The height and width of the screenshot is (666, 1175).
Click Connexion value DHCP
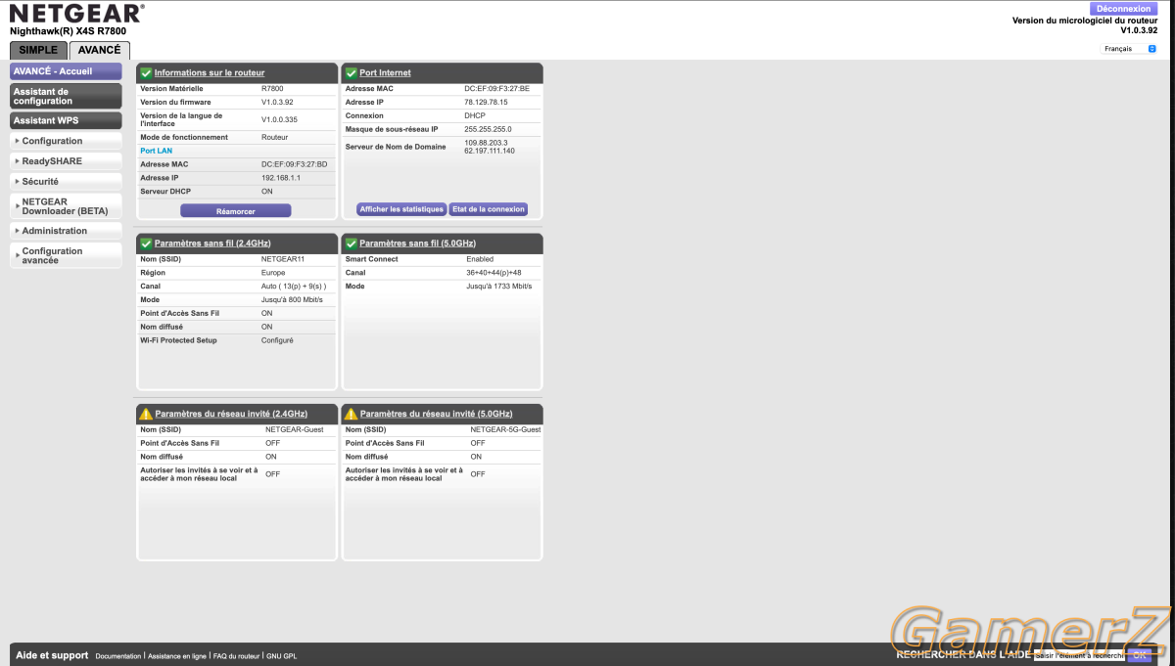[475, 115]
